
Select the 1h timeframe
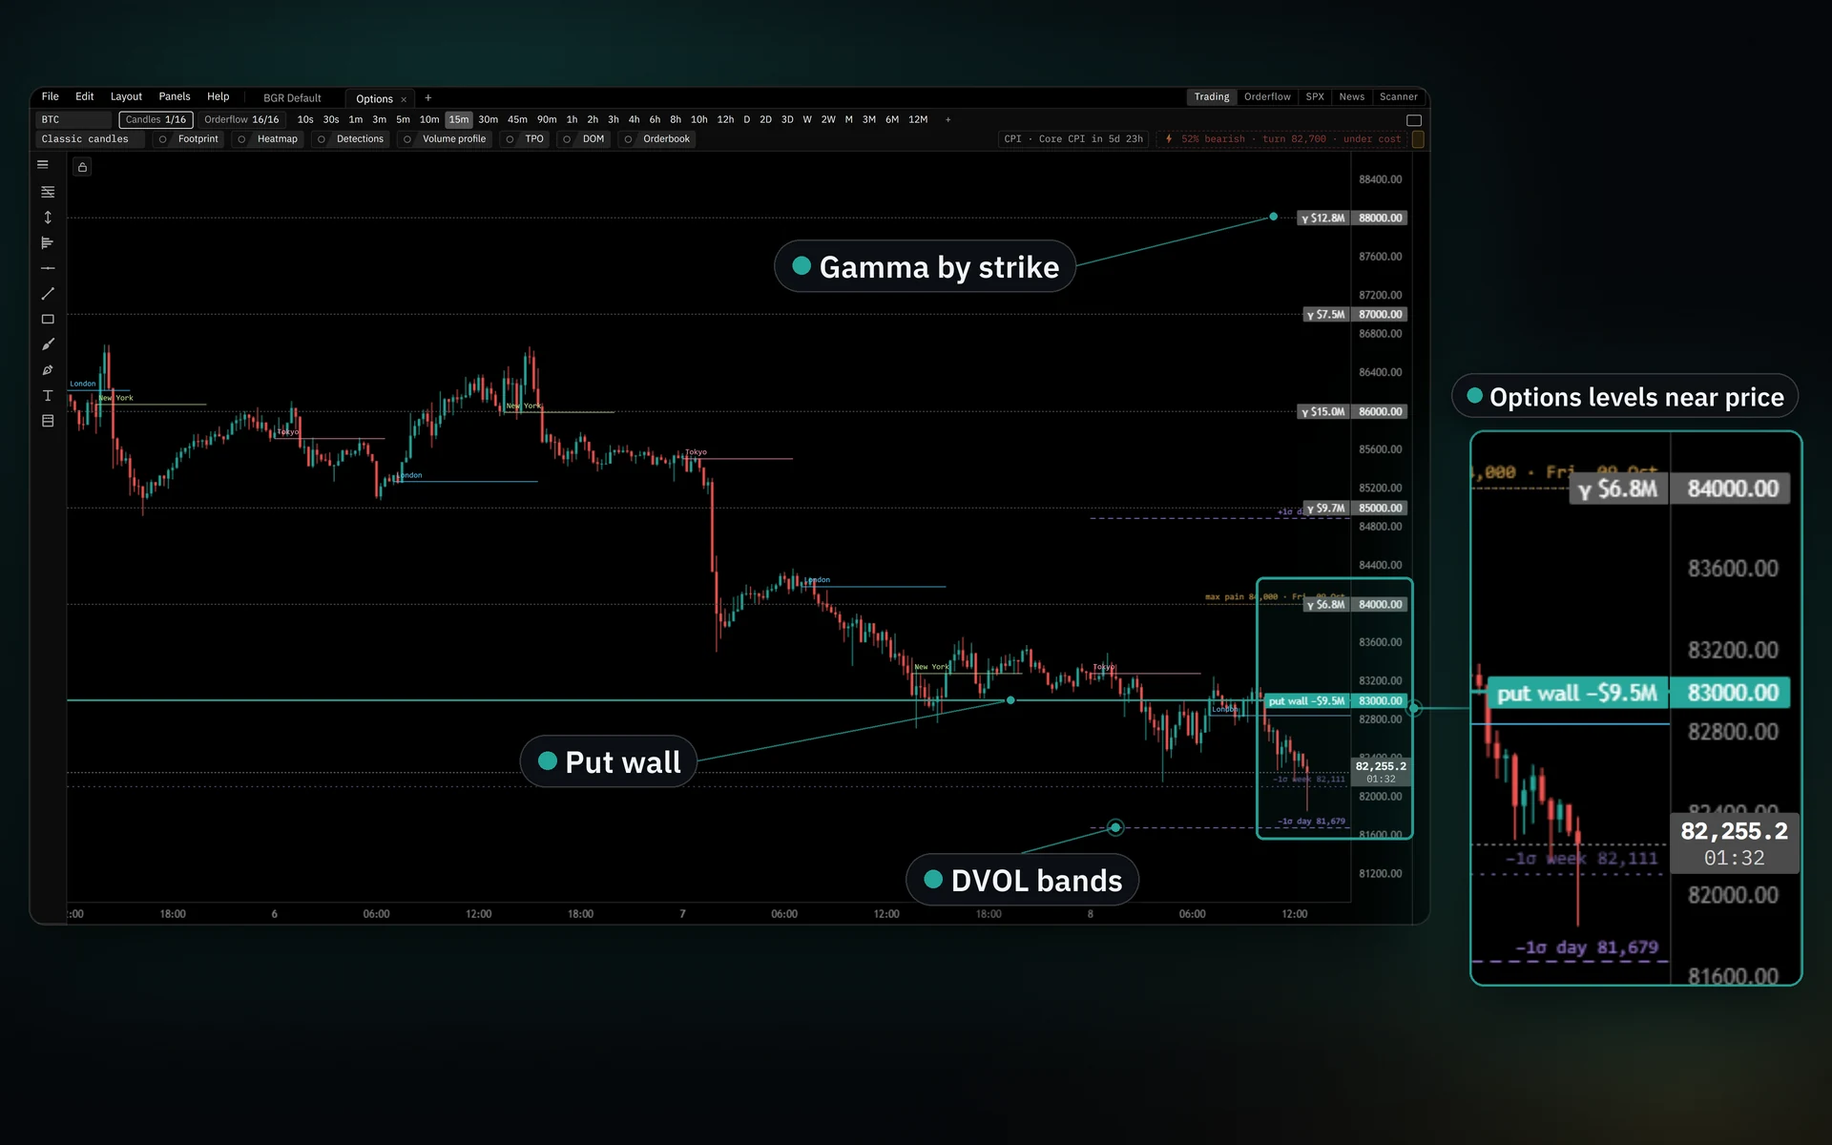pyautogui.click(x=572, y=120)
